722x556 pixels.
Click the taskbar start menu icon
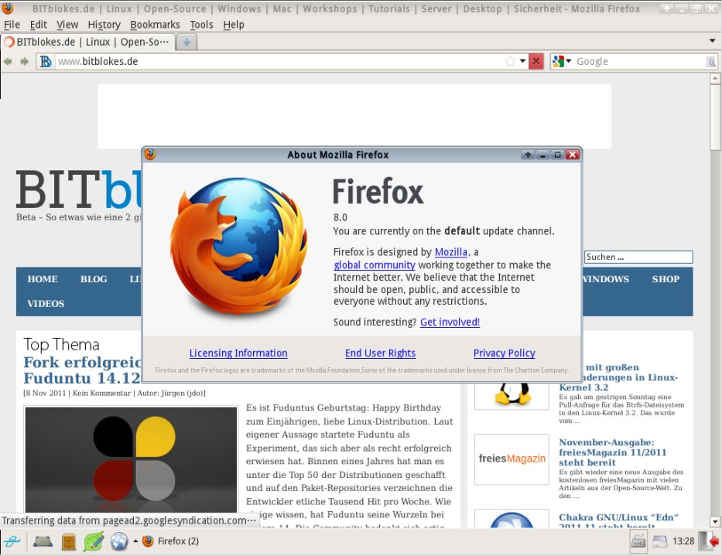coord(12,541)
